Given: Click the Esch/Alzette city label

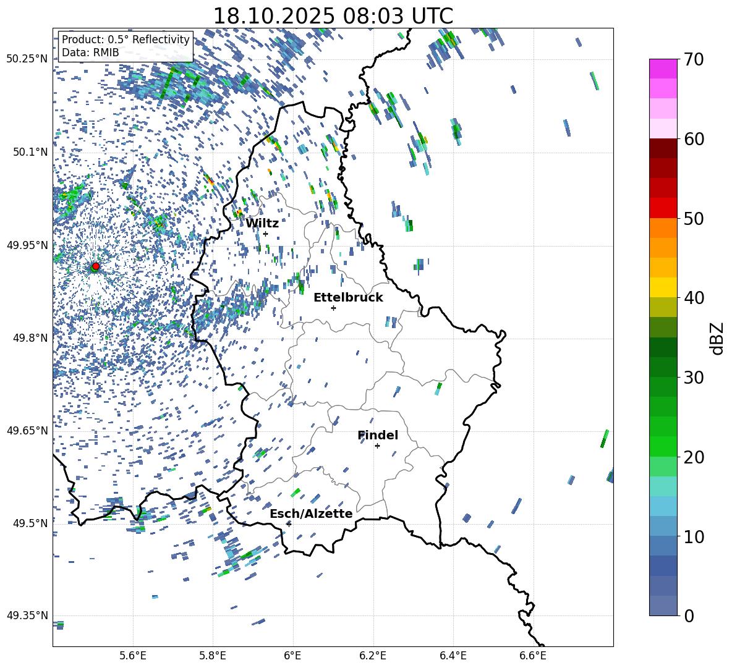Looking at the screenshot, I should 311,514.
